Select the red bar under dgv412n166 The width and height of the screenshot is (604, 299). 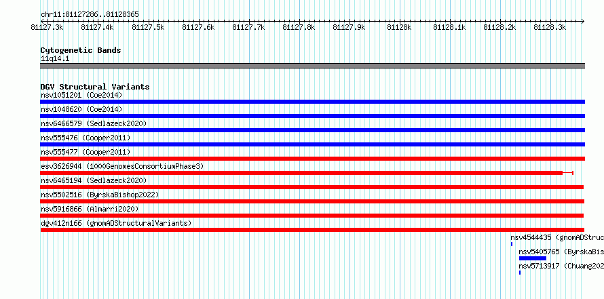coord(312,230)
